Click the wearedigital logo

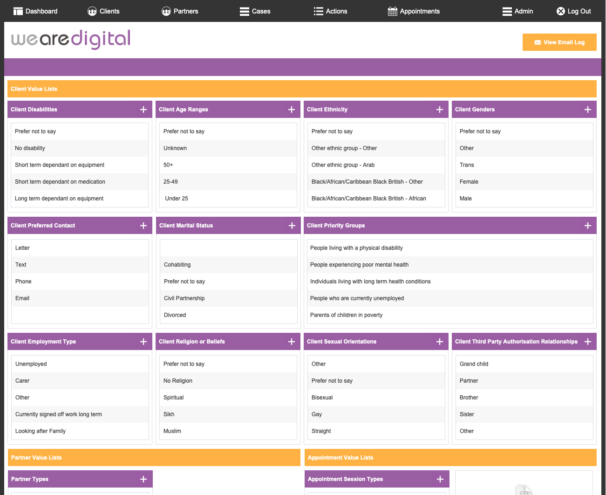click(71, 40)
